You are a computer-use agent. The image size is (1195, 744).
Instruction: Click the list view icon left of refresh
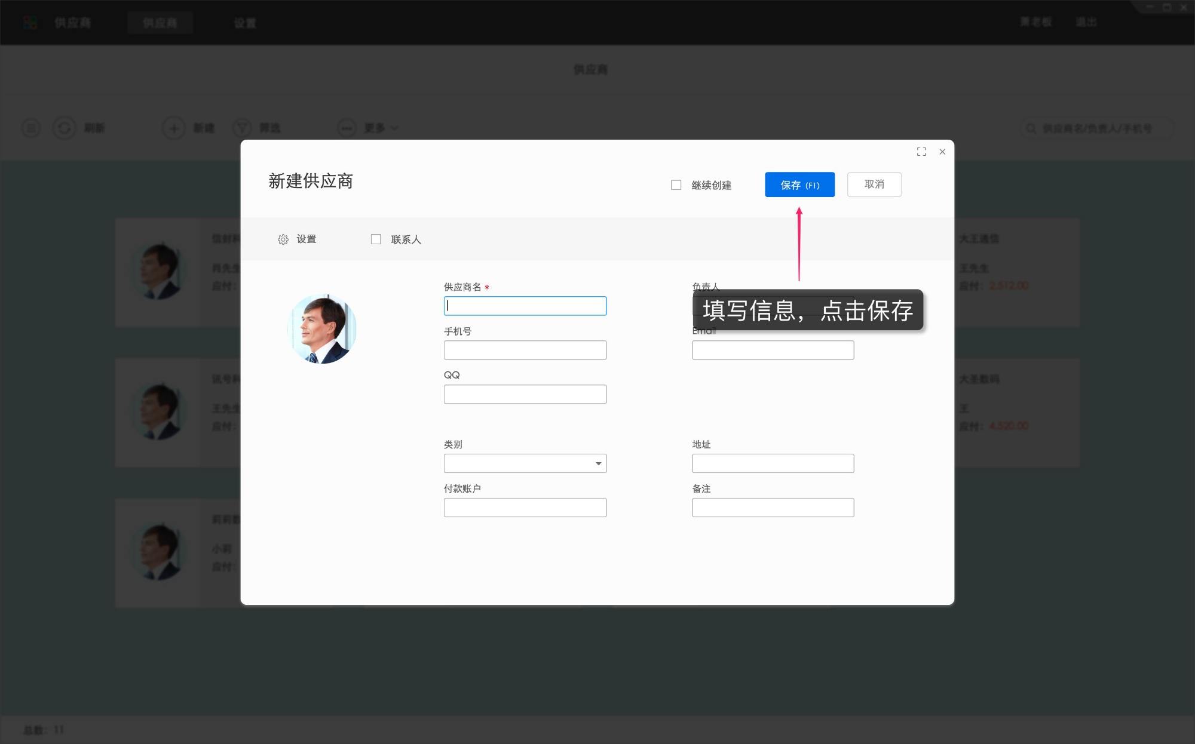[30, 128]
